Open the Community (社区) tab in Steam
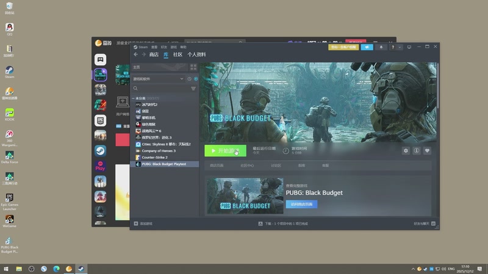This screenshot has height=274, width=488. [x=178, y=54]
